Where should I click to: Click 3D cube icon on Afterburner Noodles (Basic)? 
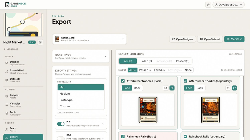click(166, 88)
